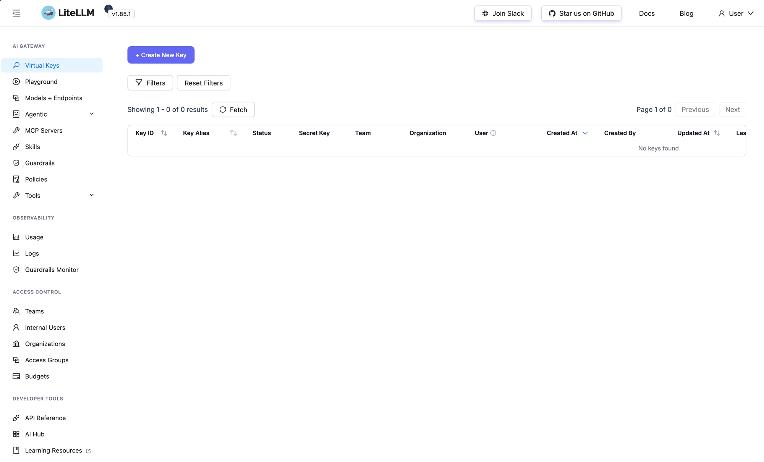Click the v1.85.1 version badge

(121, 14)
